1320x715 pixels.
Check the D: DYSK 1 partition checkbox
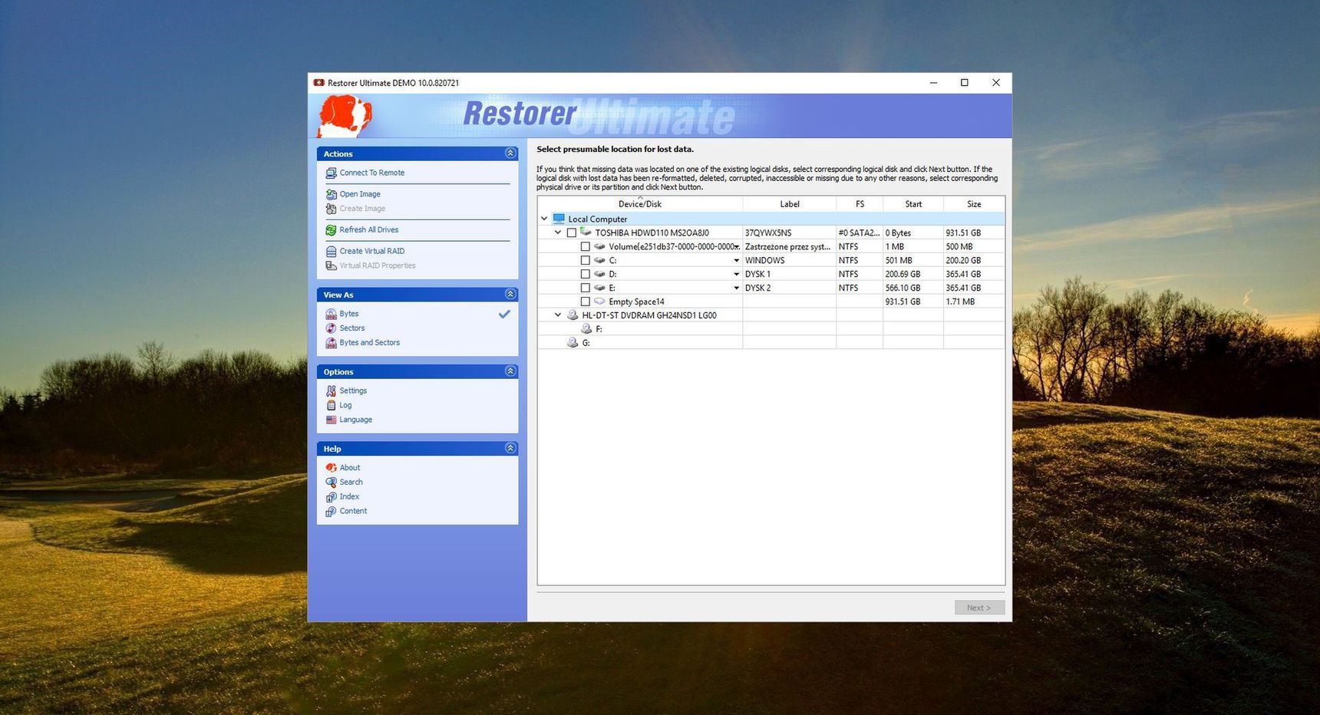[x=585, y=275]
